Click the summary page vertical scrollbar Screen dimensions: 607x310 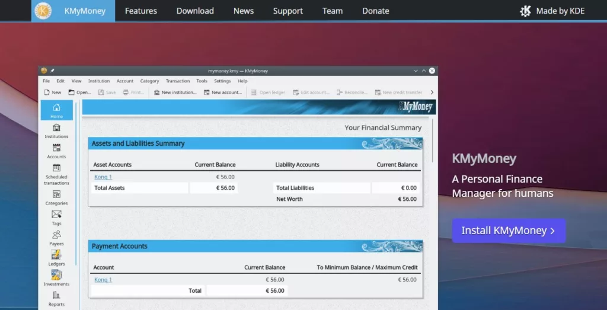click(433, 140)
